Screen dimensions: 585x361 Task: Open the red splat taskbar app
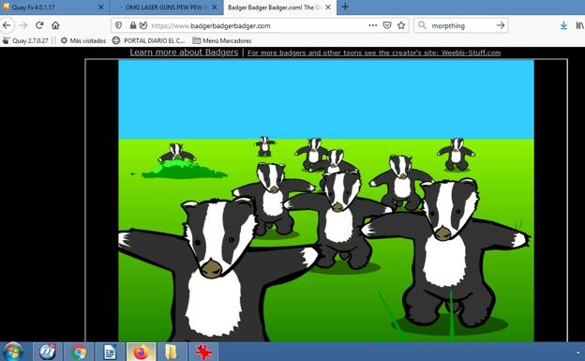click(203, 352)
